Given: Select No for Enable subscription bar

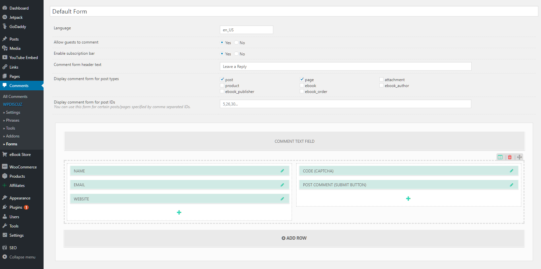Looking at the screenshot, I should click(236, 54).
